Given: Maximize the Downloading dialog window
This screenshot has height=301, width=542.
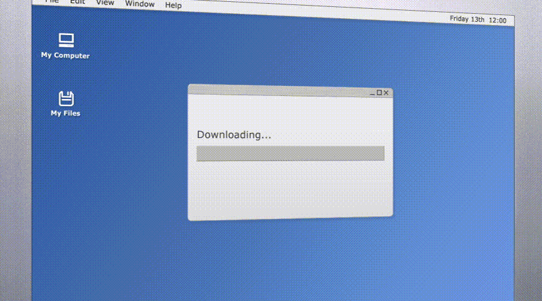Looking at the screenshot, I should (379, 93).
